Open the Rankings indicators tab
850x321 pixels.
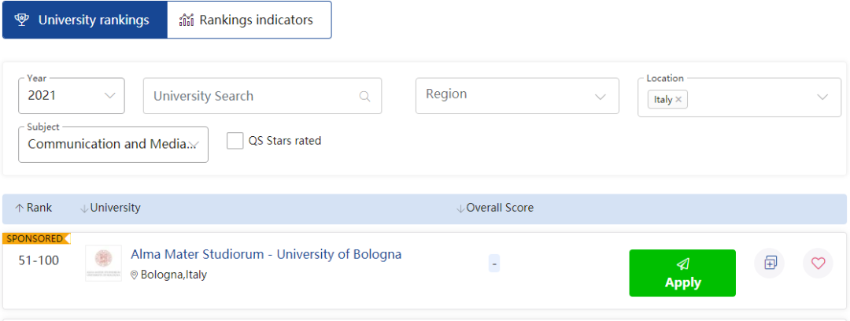pyautogui.click(x=249, y=20)
